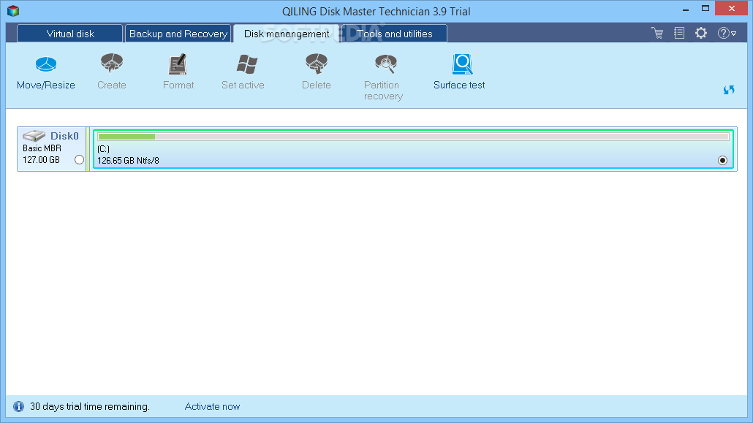Click the 126.65 GB Ntfs/8 label
Viewport: 753px width, 423px height.
[128, 161]
